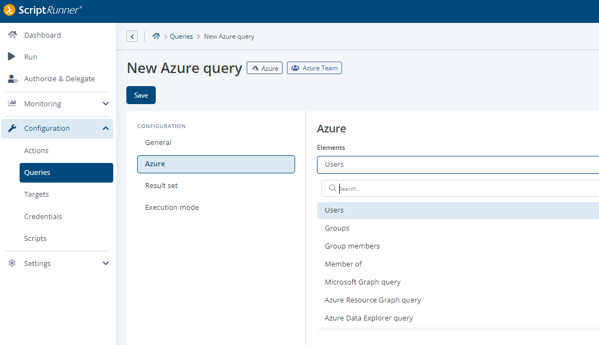Click the Configuration label in sidebar
Viewport: 599px width, 345px height.
[x=47, y=129]
